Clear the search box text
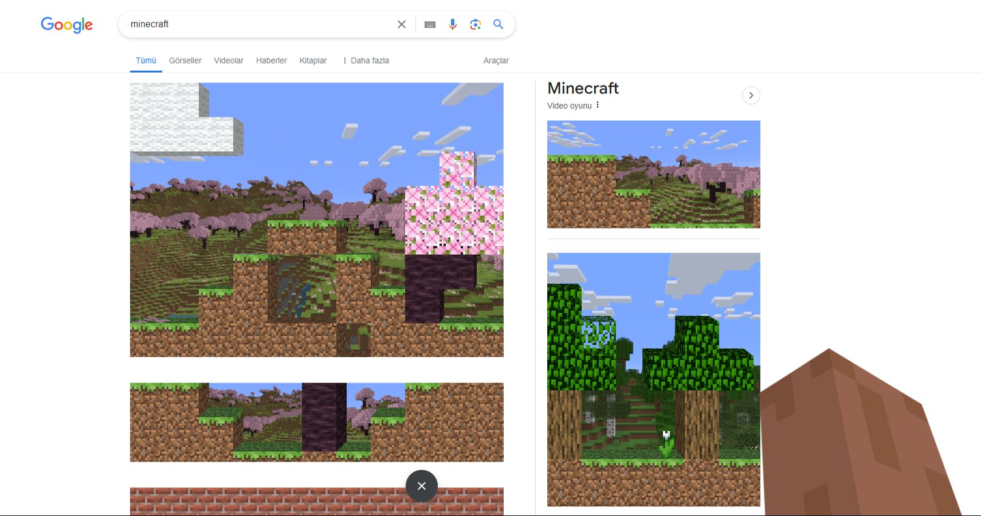 pyautogui.click(x=401, y=24)
